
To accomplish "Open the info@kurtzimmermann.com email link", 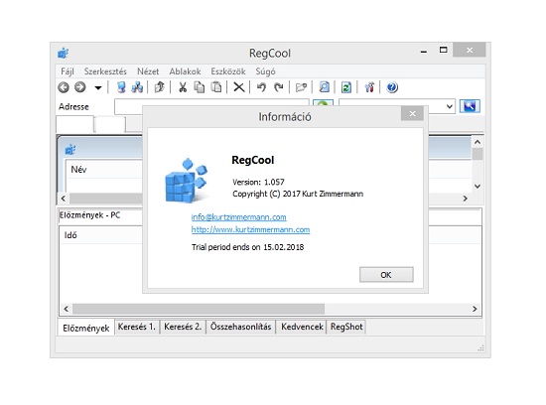I will pyautogui.click(x=239, y=217).
